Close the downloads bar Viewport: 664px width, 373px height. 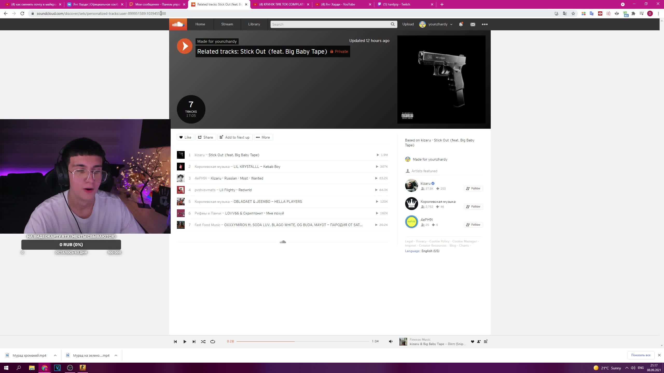659,355
